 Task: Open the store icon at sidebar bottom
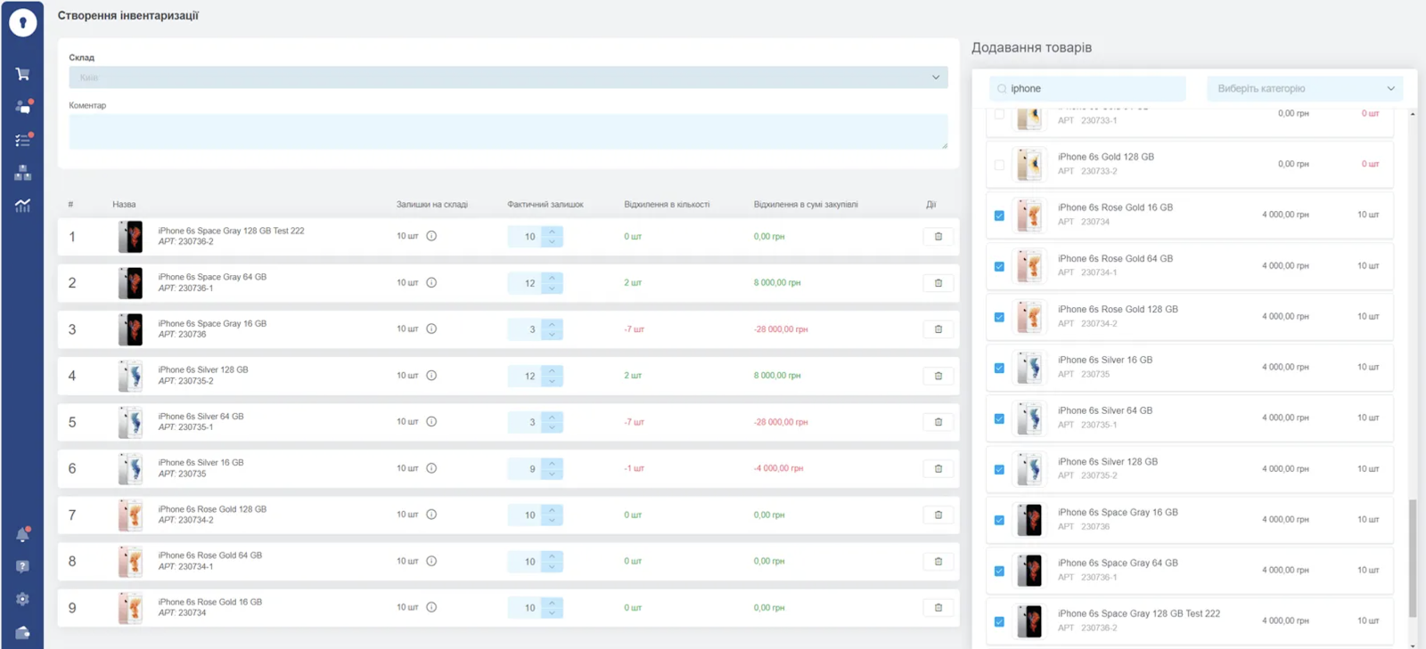coord(22,632)
